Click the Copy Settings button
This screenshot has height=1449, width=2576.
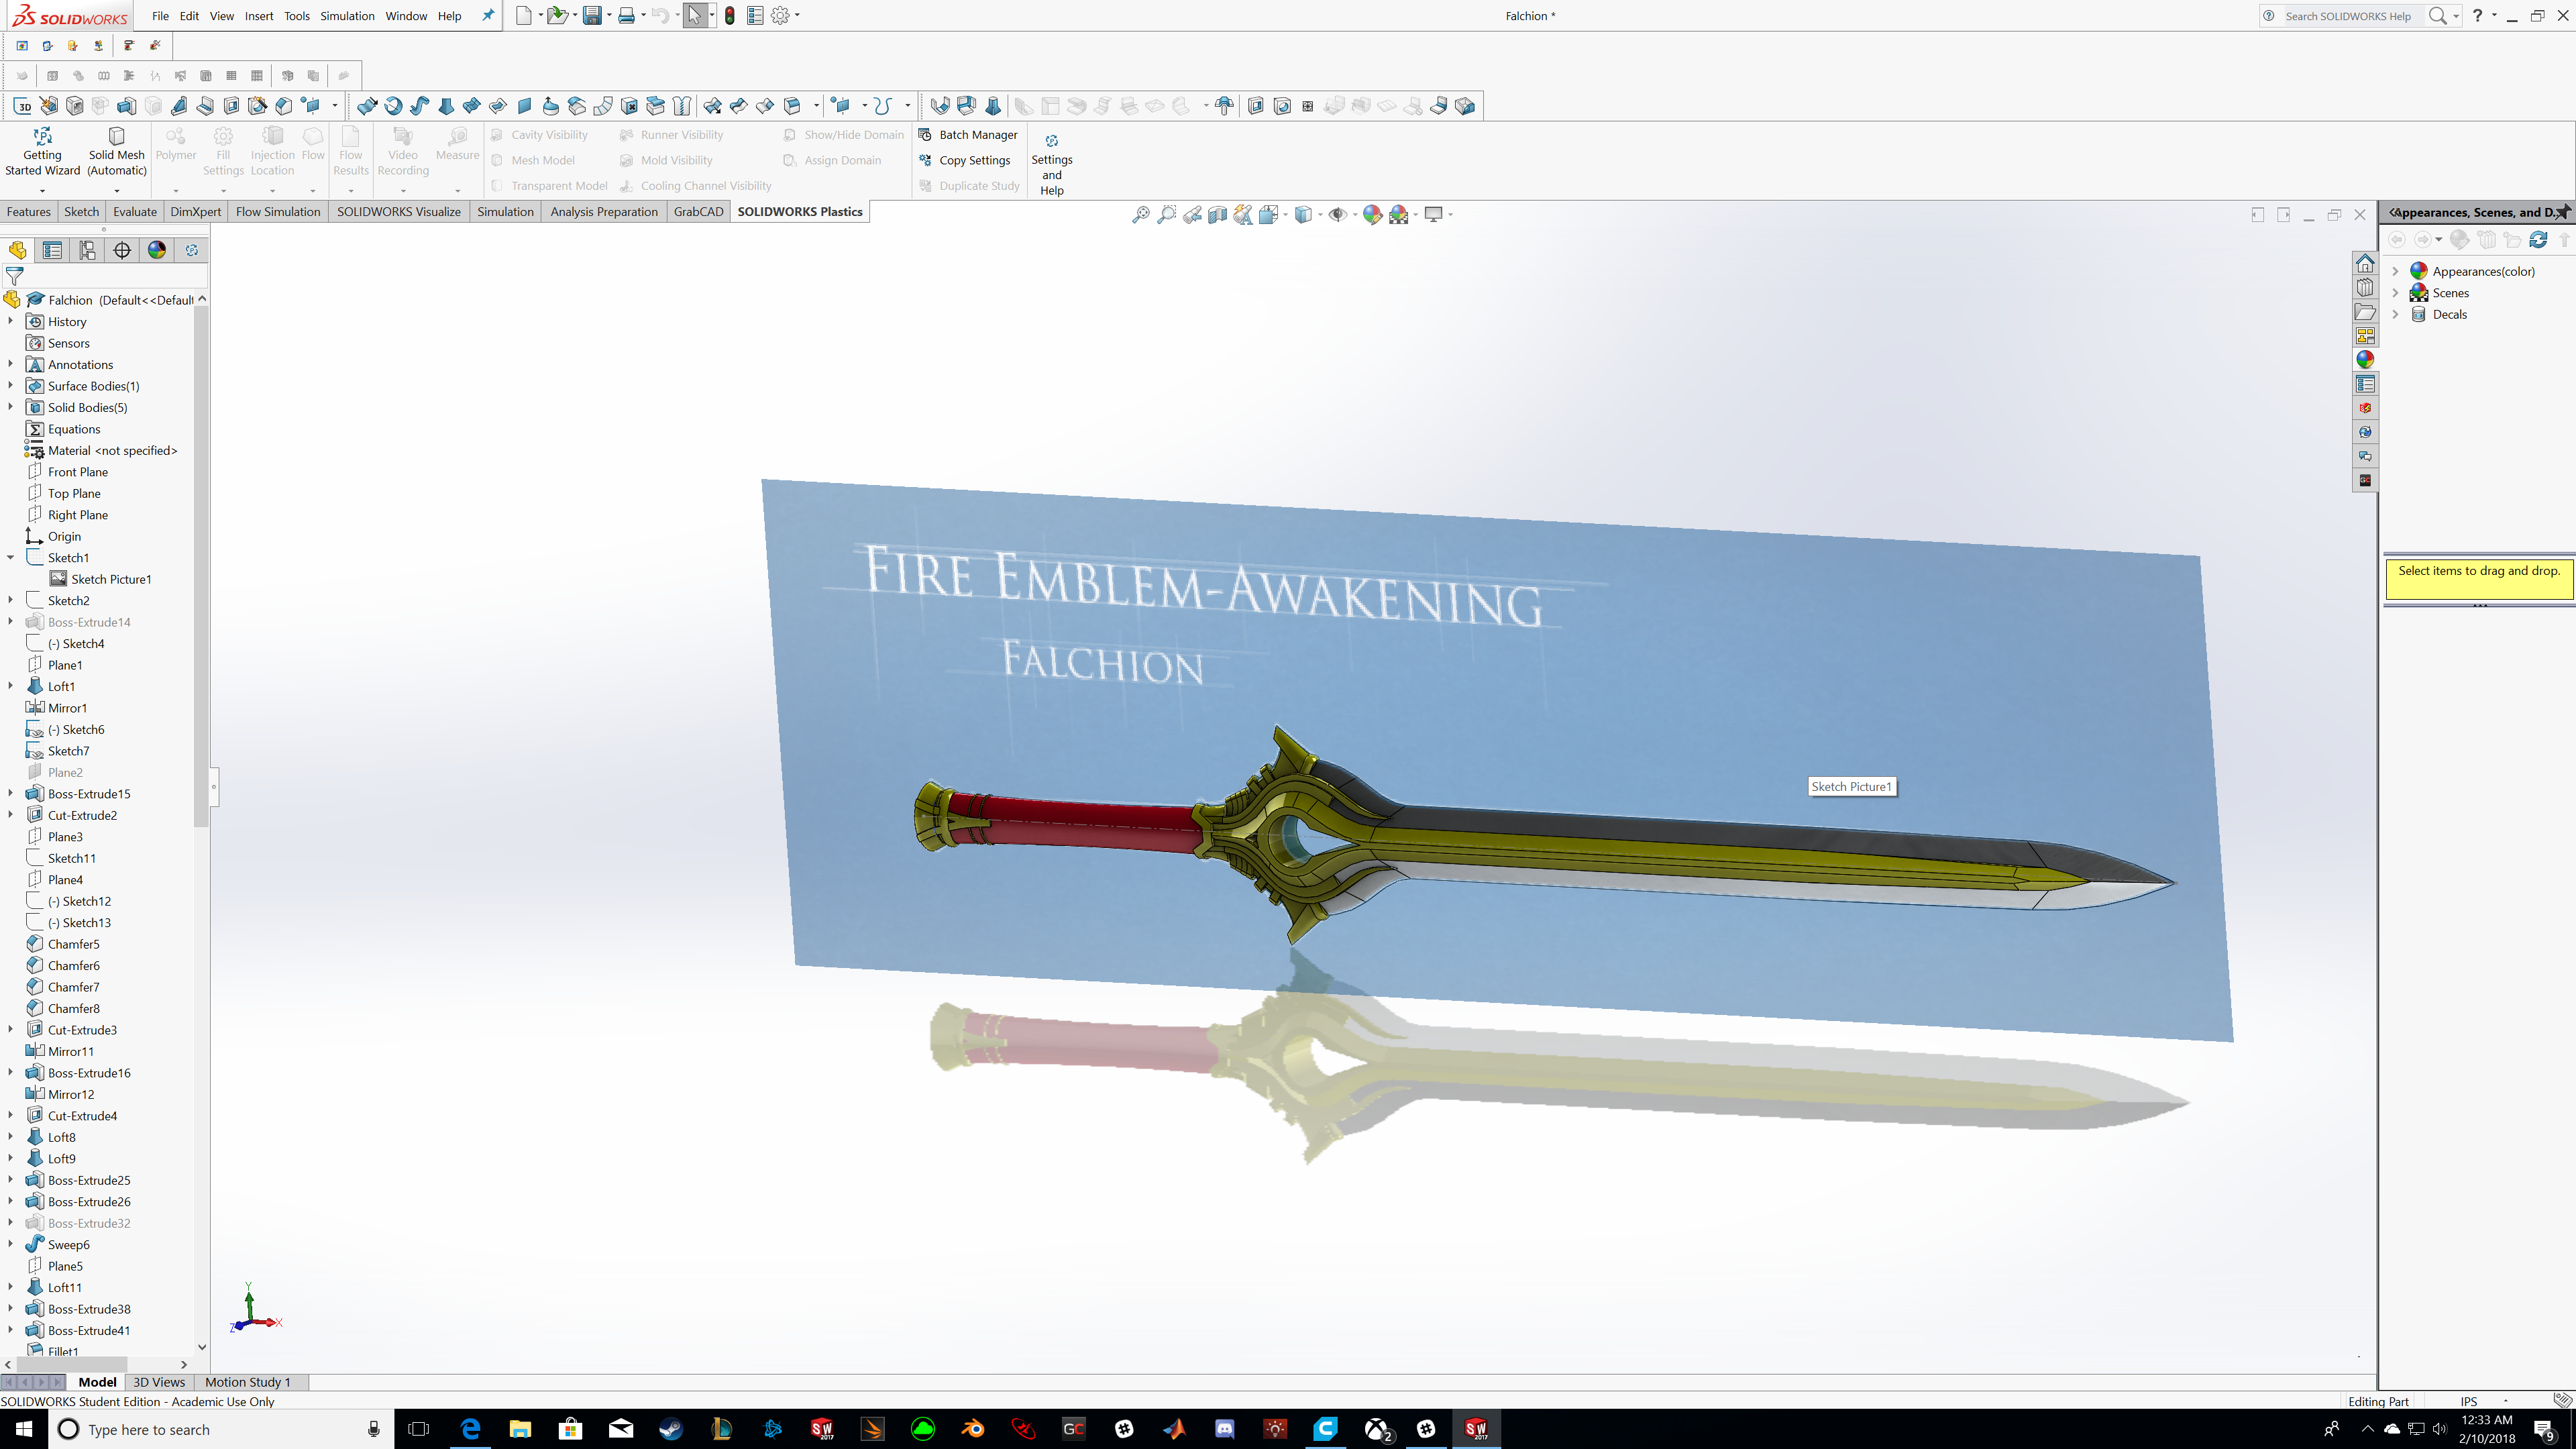coord(965,160)
